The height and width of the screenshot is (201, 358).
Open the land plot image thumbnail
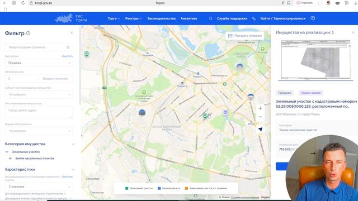coord(315,60)
